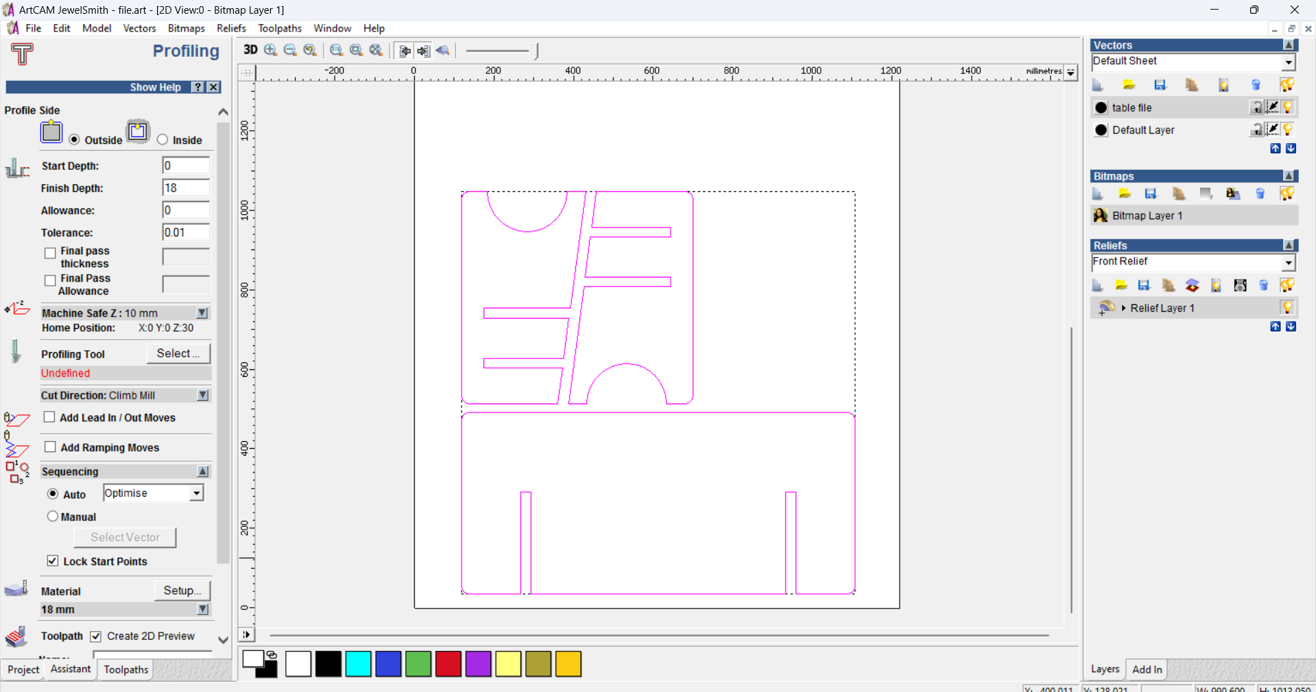
Task: Close the Profiling panel
Action: [x=214, y=87]
